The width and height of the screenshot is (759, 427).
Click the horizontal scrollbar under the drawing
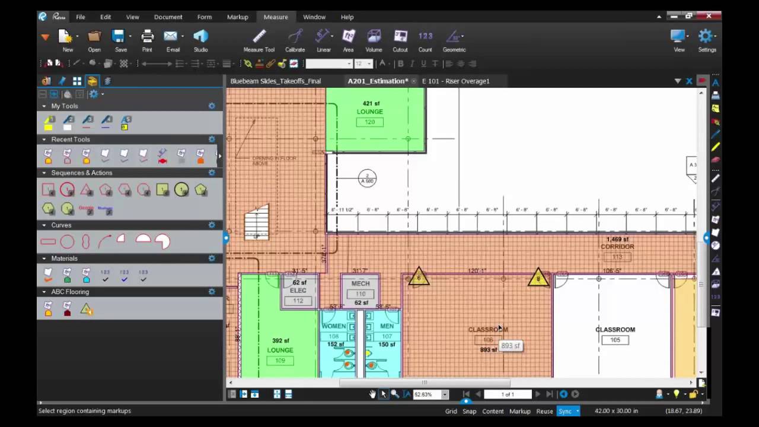pyautogui.click(x=425, y=383)
